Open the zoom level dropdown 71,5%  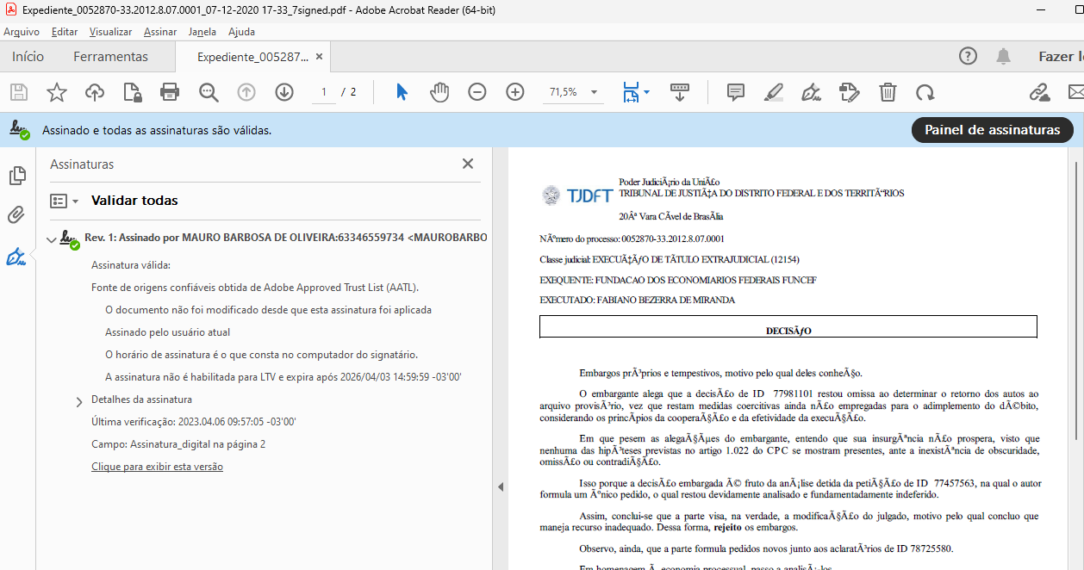click(x=573, y=92)
